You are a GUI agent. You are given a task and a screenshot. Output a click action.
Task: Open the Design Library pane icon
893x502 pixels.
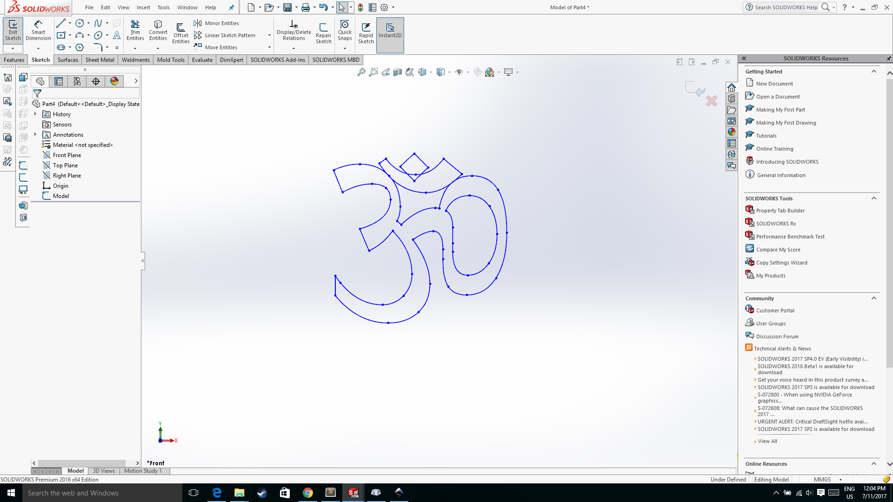point(732,99)
